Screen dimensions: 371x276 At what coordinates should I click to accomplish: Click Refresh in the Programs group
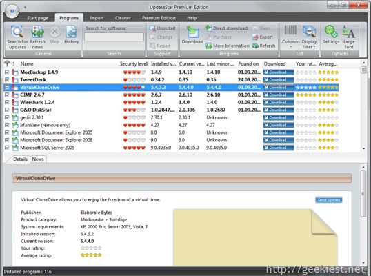[x=263, y=46]
